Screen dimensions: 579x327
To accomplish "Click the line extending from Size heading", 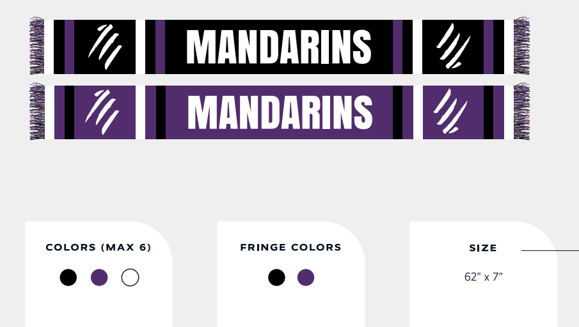I will (550, 250).
